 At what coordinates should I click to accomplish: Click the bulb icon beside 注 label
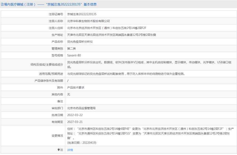59,150
